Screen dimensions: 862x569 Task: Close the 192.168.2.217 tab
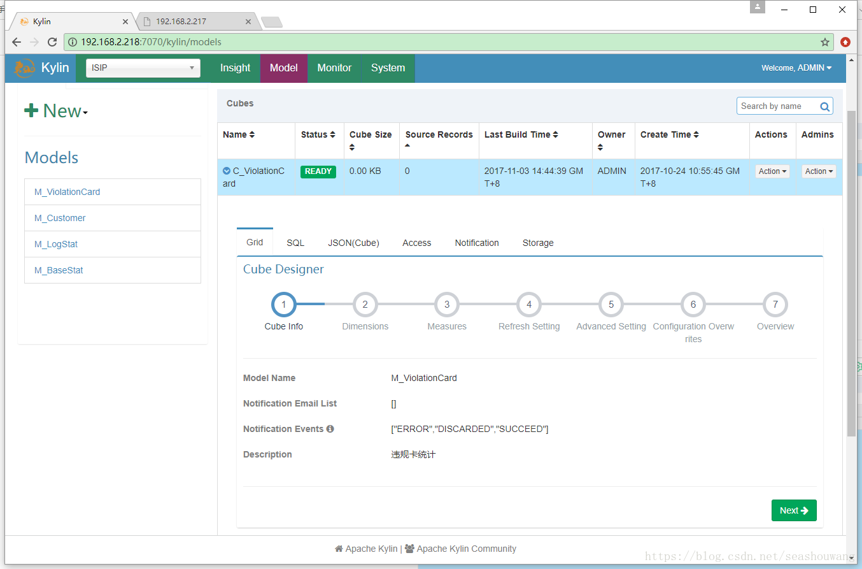pyautogui.click(x=248, y=22)
